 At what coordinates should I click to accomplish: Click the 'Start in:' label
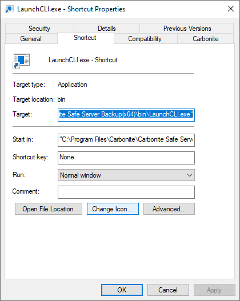[23, 139]
